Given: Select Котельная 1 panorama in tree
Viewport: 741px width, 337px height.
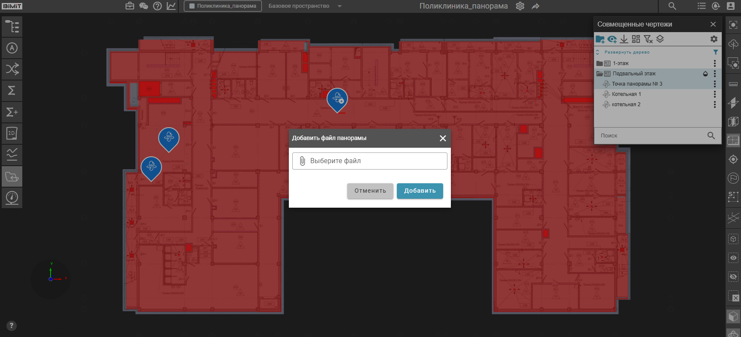Looking at the screenshot, I should [x=626, y=94].
